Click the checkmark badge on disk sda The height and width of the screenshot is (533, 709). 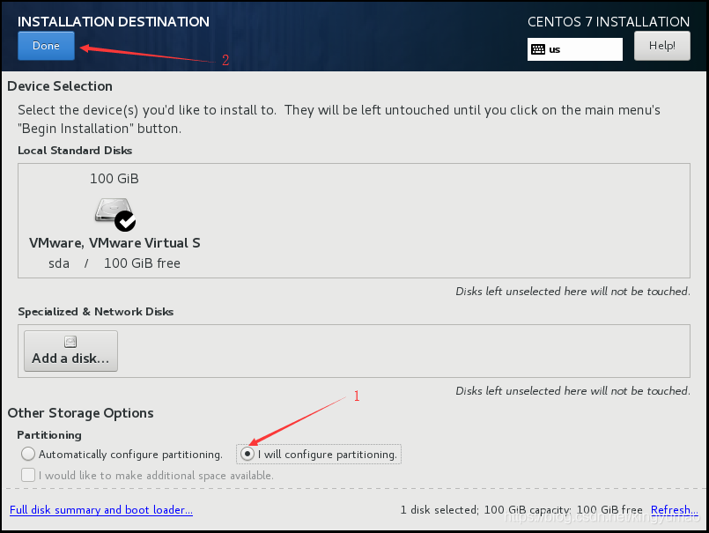[x=125, y=221]
